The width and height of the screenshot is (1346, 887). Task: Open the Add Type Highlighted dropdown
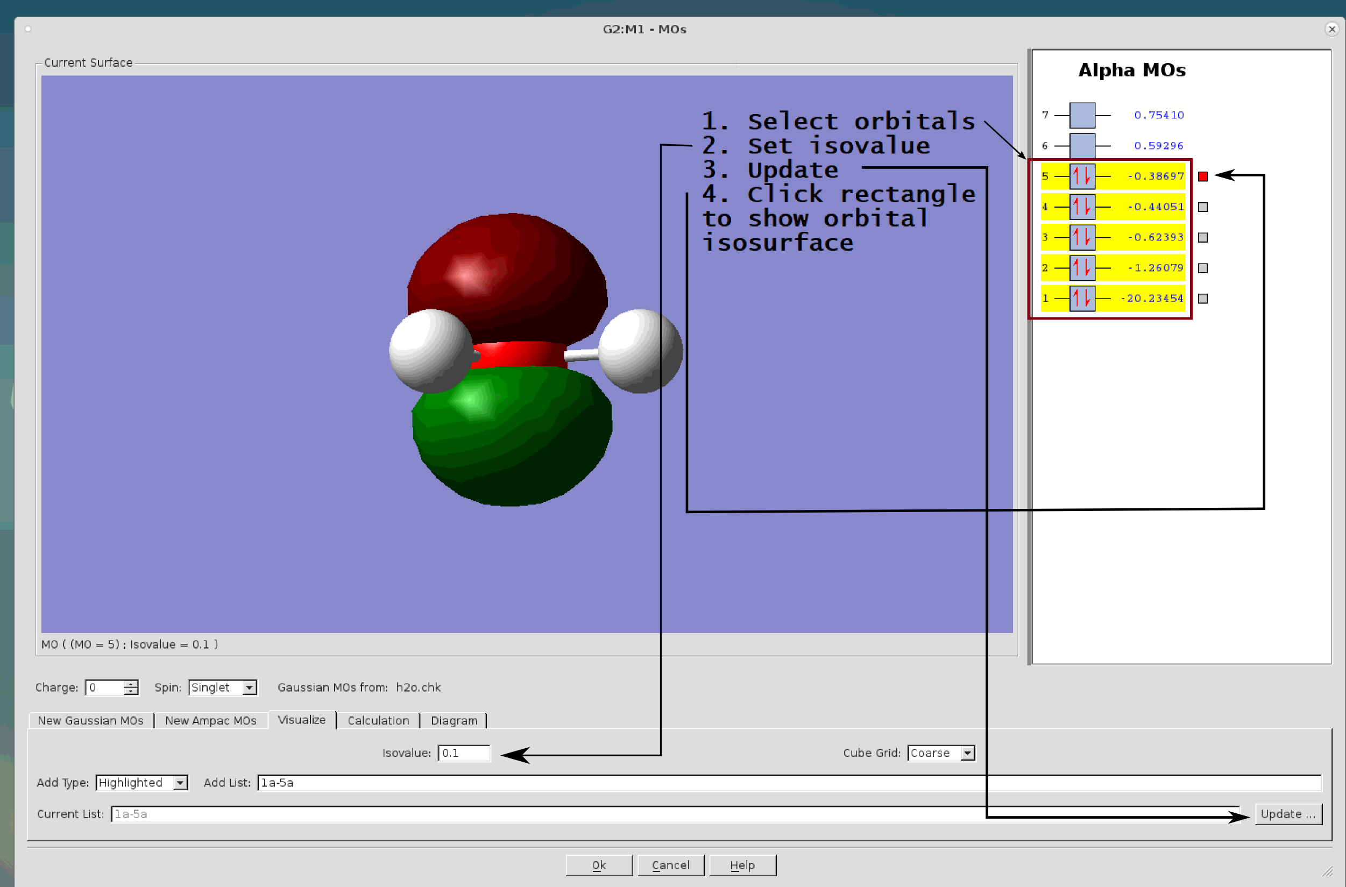tap(141, 782)
